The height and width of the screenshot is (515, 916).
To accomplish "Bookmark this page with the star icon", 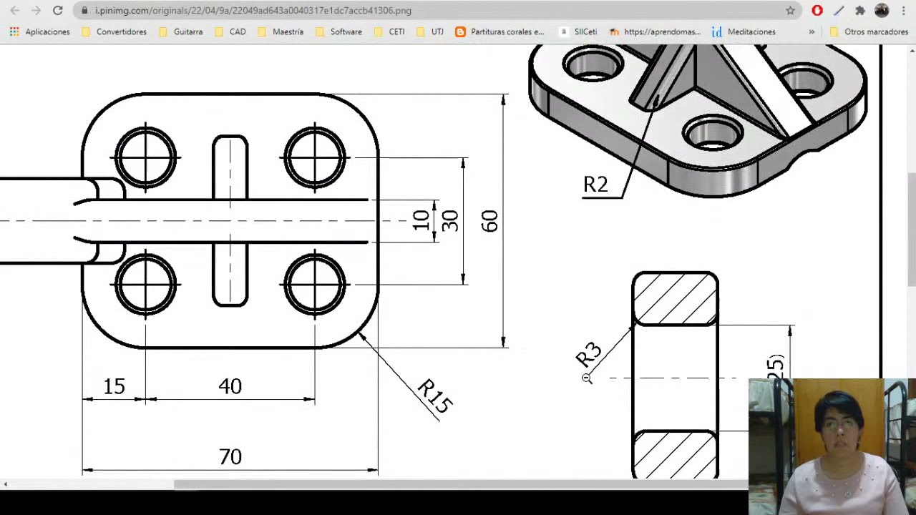I will [x=790, y=11].
